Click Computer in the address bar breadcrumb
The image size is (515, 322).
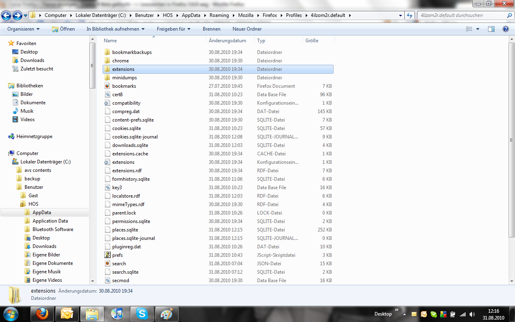pos(56,15)
